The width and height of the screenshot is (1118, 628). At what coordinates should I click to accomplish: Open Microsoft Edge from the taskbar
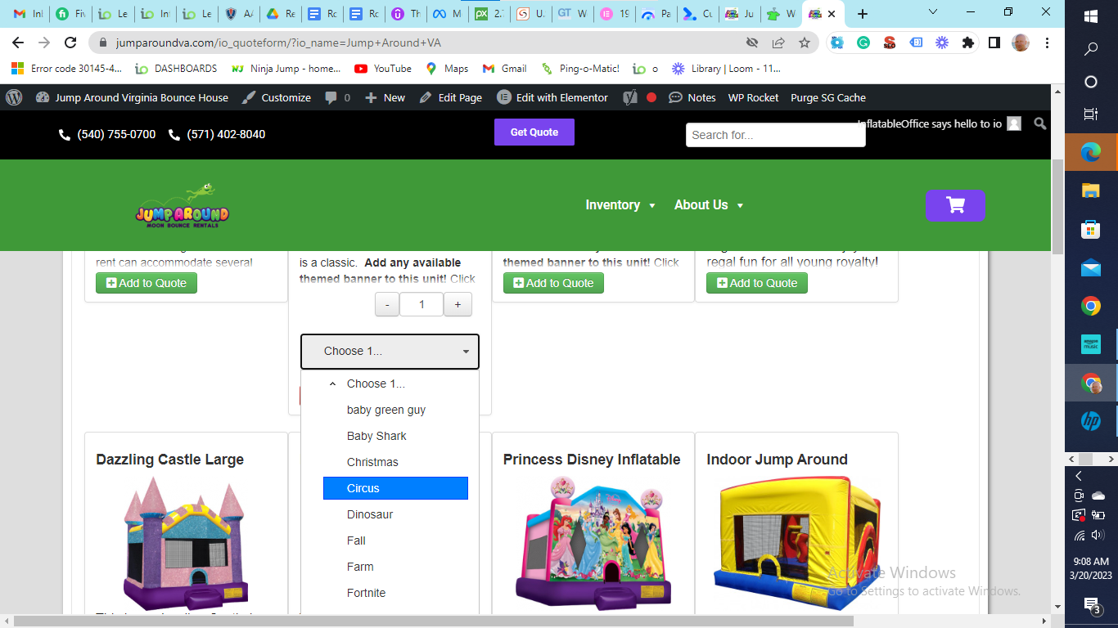click(1090, 152)
